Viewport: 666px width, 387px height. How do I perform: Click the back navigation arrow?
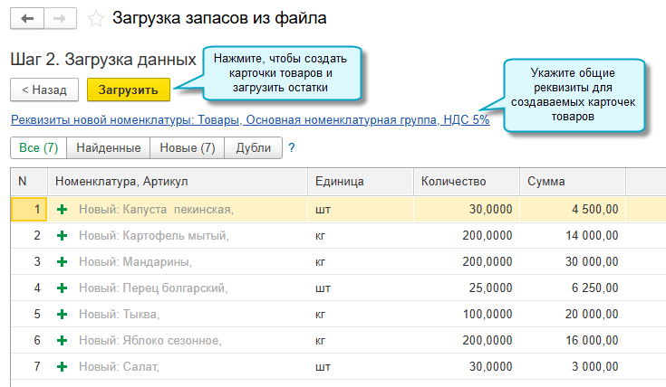[27, 18]
